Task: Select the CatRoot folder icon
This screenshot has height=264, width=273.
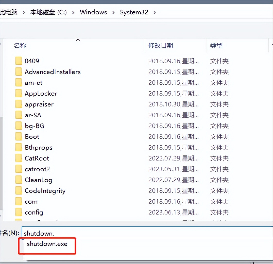Action: (x=18, y=158)
